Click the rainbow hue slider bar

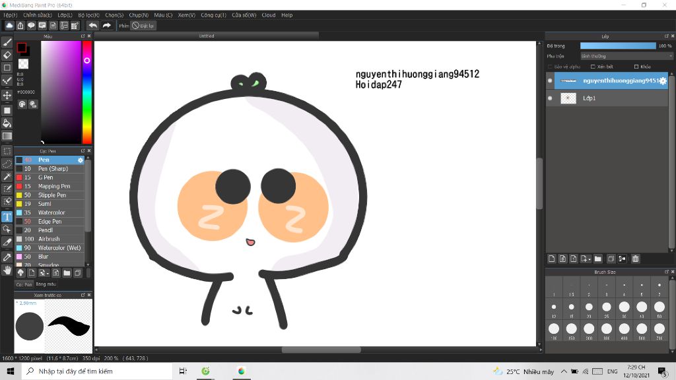(87, 92)
